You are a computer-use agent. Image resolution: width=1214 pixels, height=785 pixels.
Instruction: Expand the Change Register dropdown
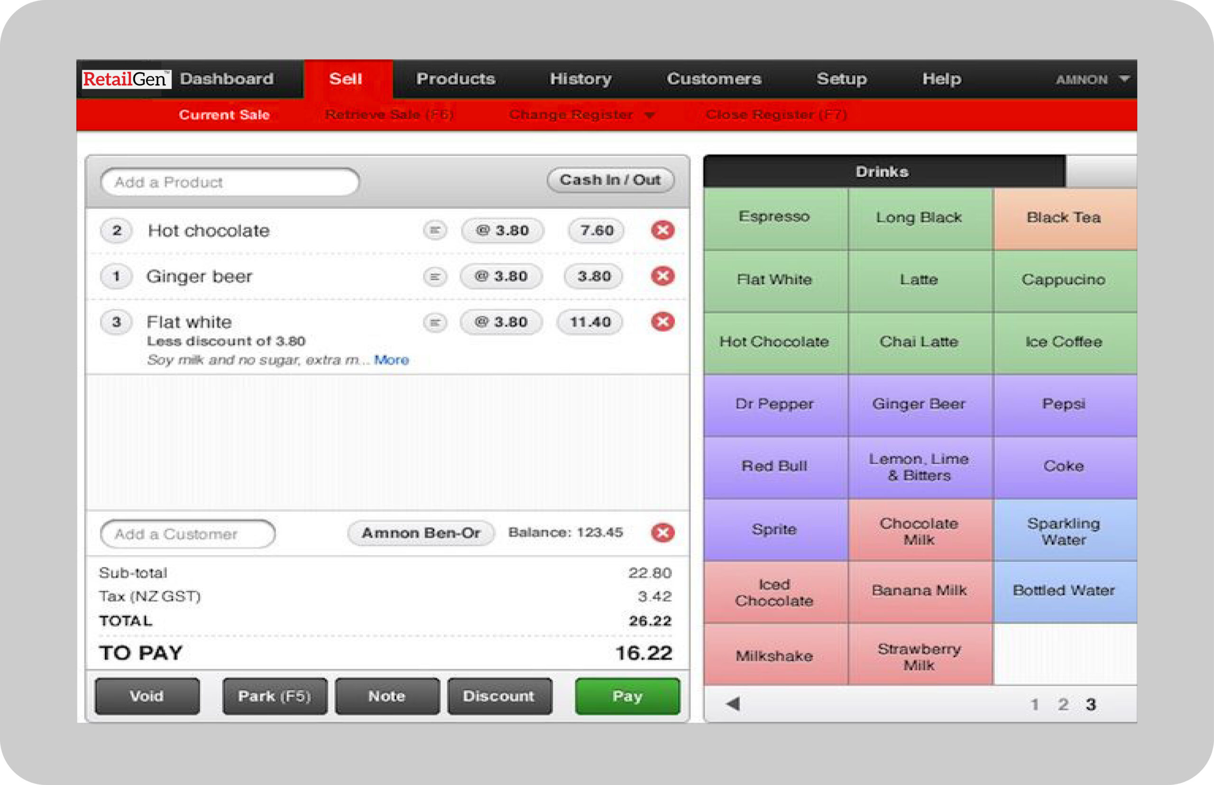point(580,115)
